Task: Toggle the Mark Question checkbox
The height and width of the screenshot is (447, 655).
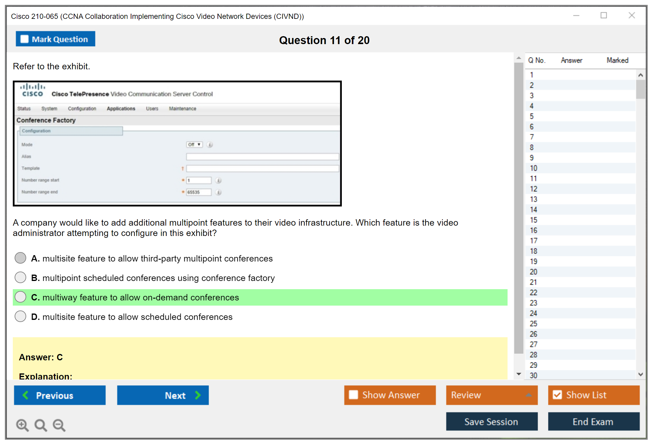Action: click(24, 39)
